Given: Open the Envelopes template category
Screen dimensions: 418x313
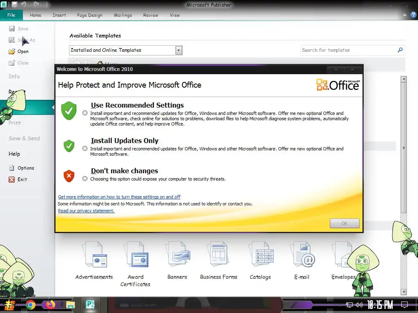Looking at the screenshot, I should [343, 260].
